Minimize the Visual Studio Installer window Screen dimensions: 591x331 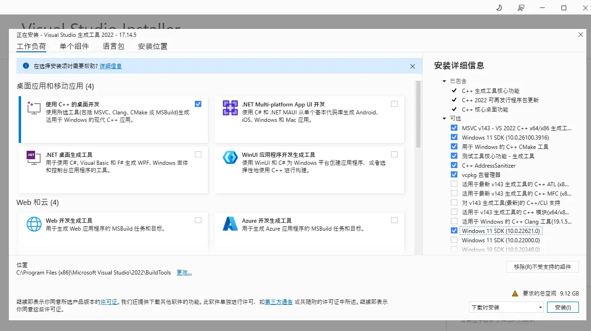click(x=542, y=7)
